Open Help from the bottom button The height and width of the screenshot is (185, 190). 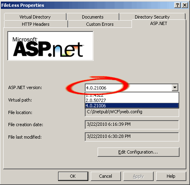click(x=171, y=176)
